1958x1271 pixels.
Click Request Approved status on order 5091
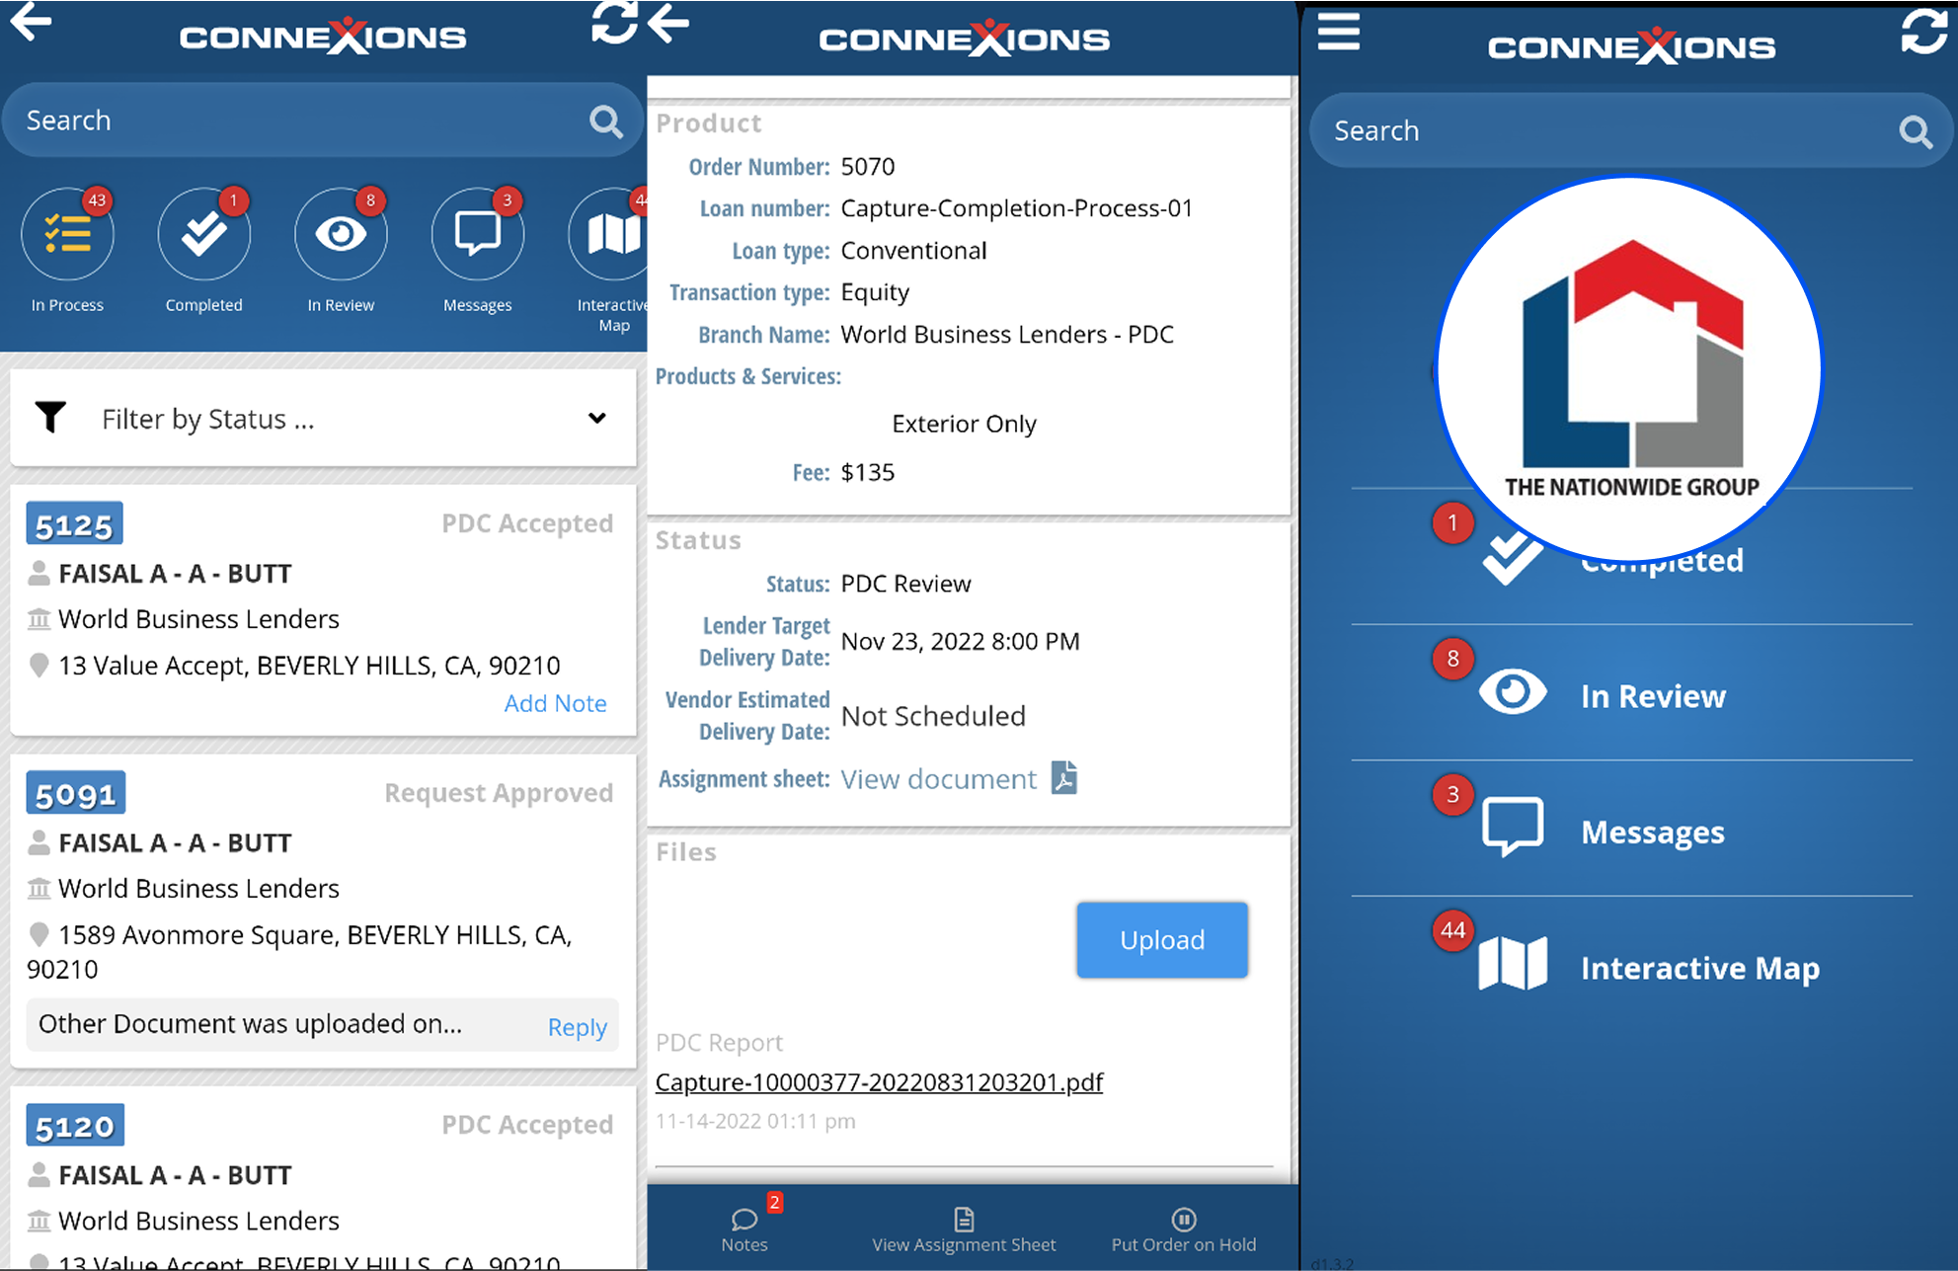coord(499,793)
